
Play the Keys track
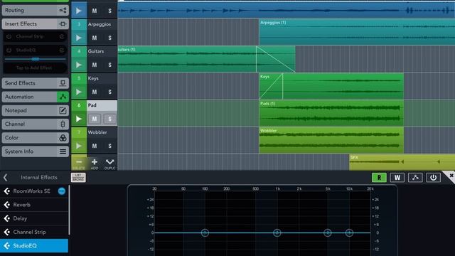[x=79, y=92]
